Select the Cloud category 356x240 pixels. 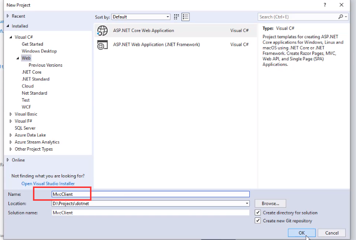point(28,86)
